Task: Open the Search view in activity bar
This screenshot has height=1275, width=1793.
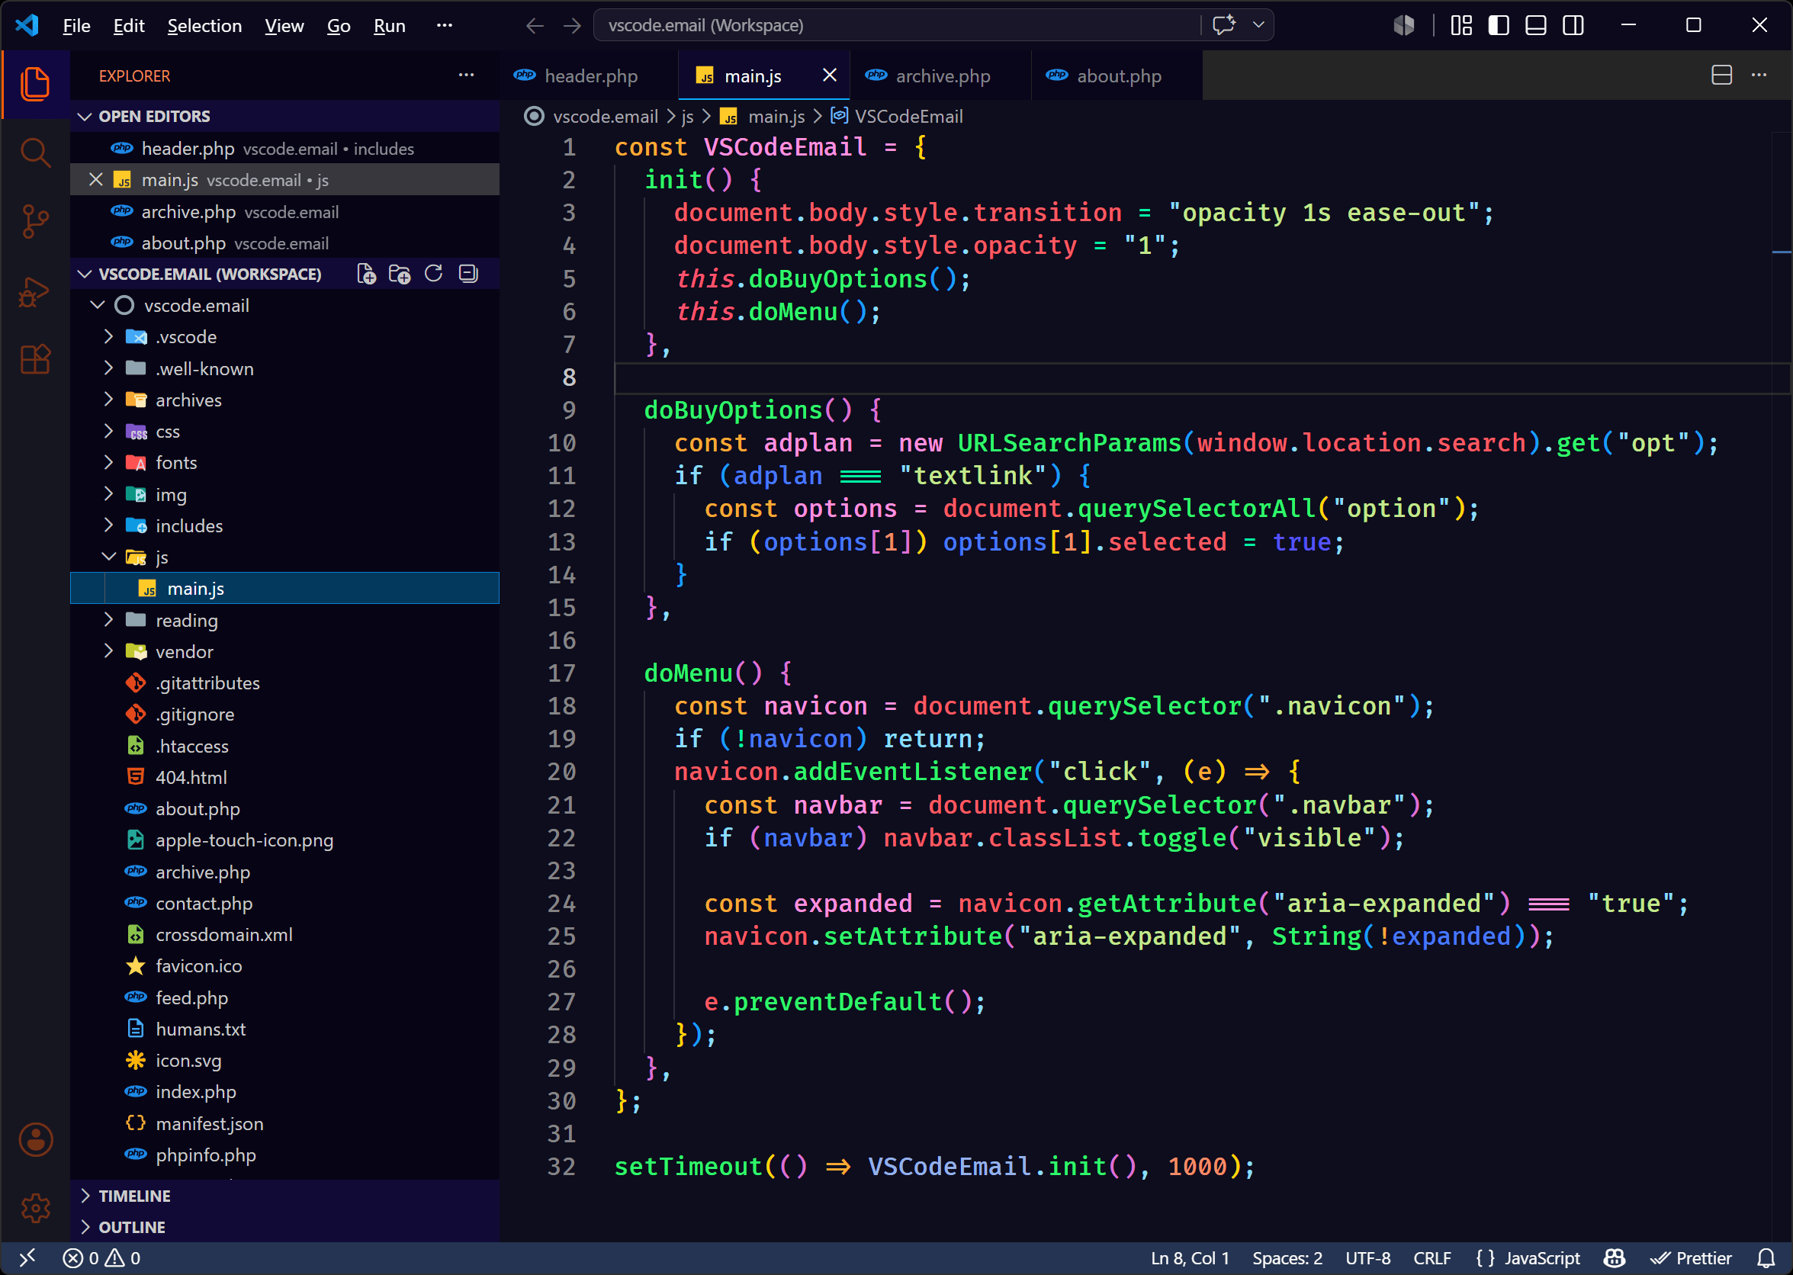Action: [35, 153]
